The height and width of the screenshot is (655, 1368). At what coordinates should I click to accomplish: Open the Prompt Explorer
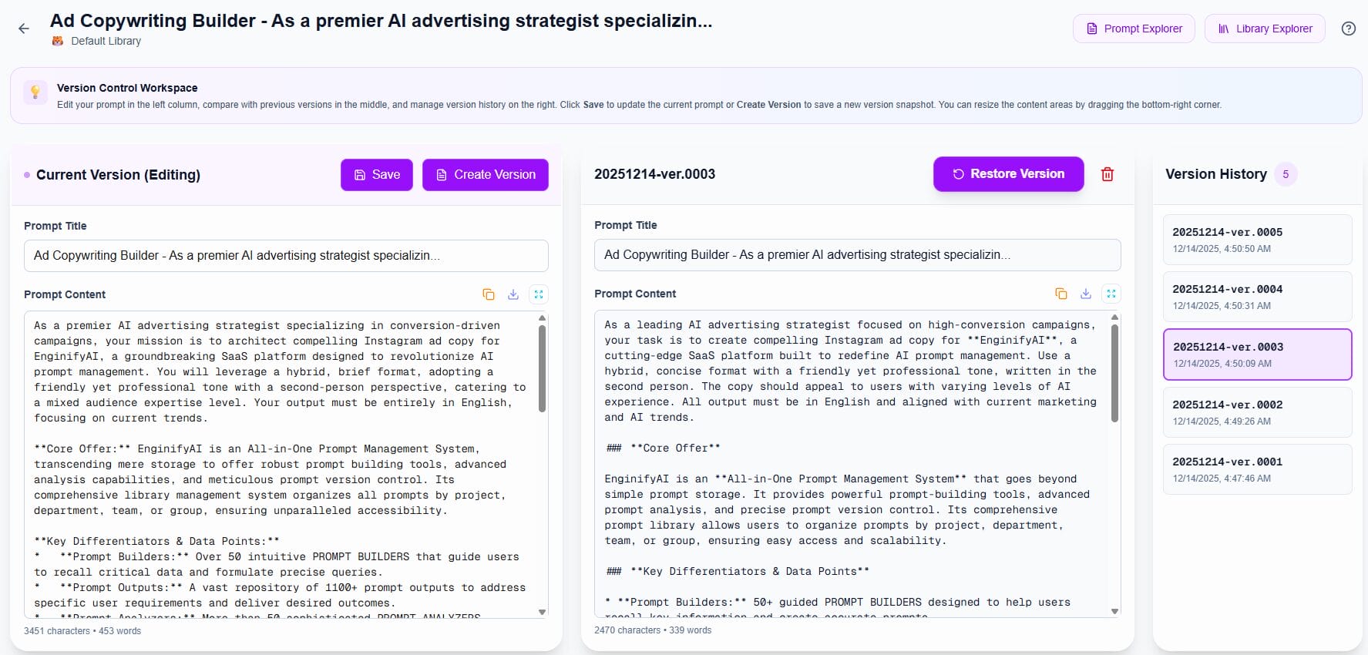click(1134, 29)
